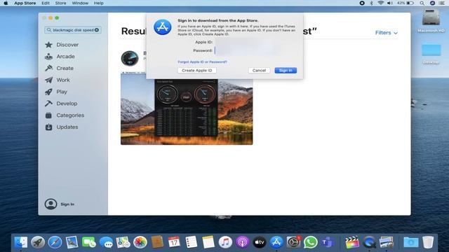Clear the search field with the x button
Screen dimensions: 449x252
coord(97,30)
